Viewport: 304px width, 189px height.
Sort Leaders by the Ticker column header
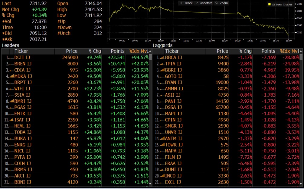pyautogui.click(x=21, y=51)
